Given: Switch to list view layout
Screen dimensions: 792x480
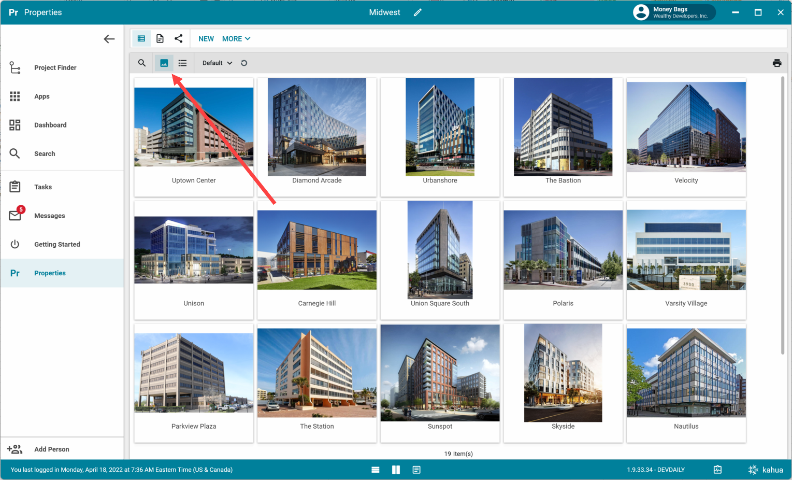Looking at the screenshot, I should 182,63.
